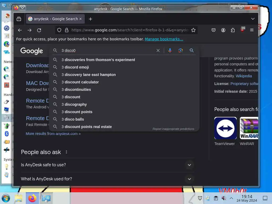This screenshot has width=272, height=204.
Task: Expand Is AnyDesk safe to use?
Action: coord(107,165)
